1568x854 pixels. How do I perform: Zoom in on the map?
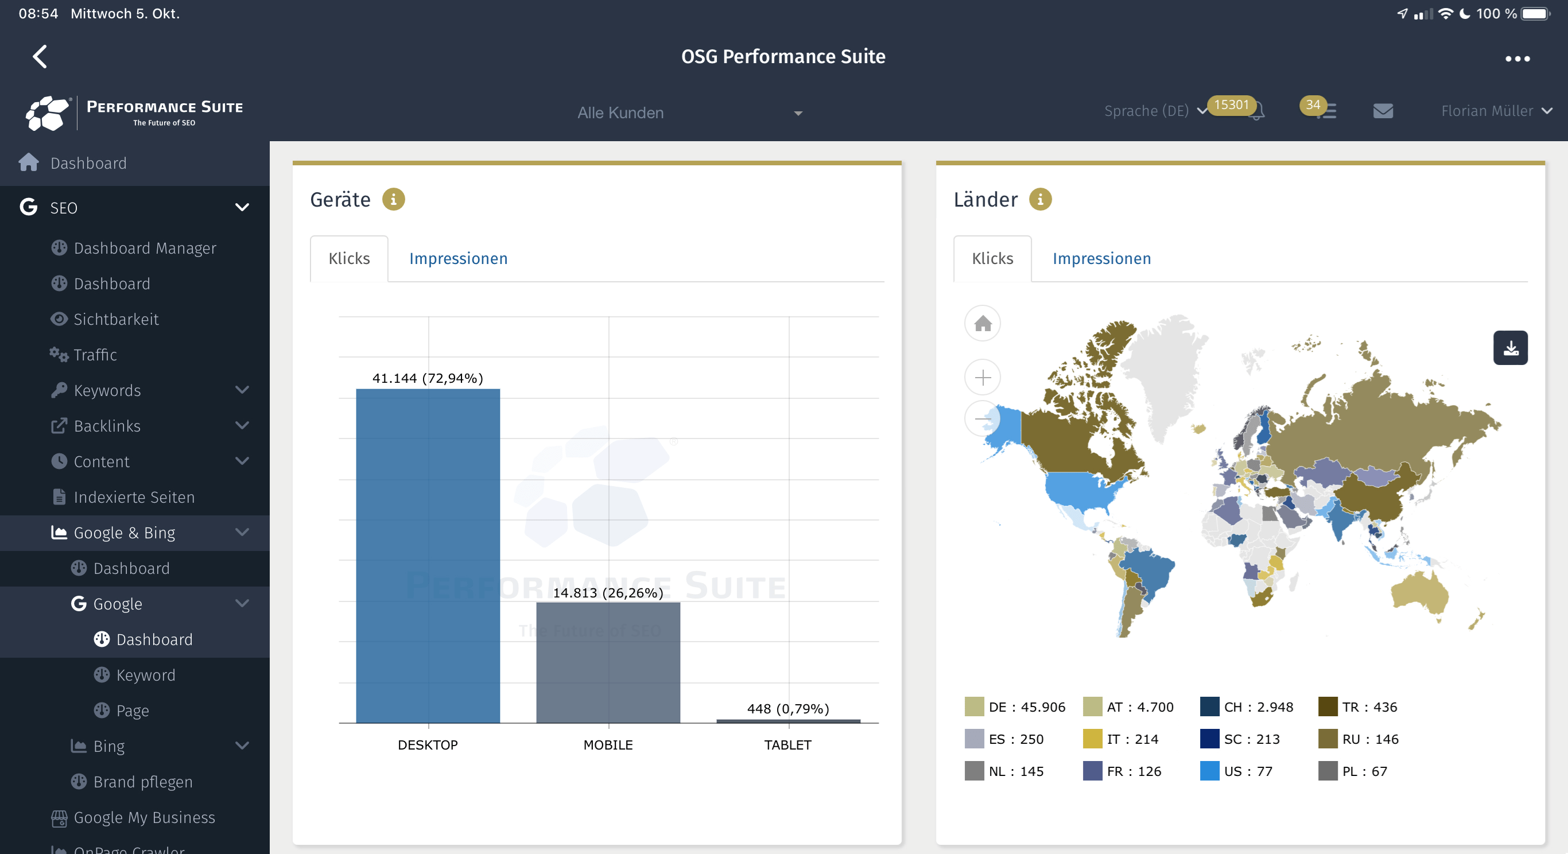pos(983,378)
